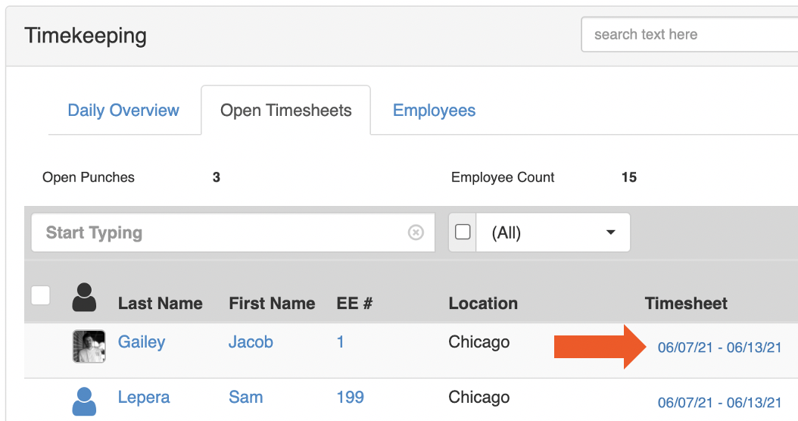Tick the select-all checkbox in the table header
Image resolution: width=798 pixels, height=421 pixels.
[x=41, y=295]
